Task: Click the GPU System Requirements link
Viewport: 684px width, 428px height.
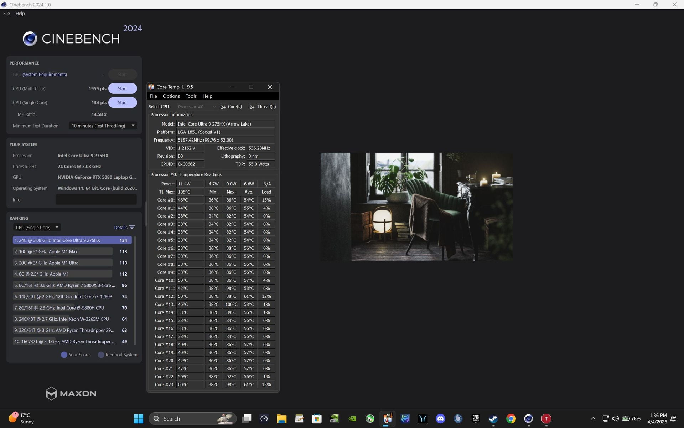Action: click(x=45, y=74)
